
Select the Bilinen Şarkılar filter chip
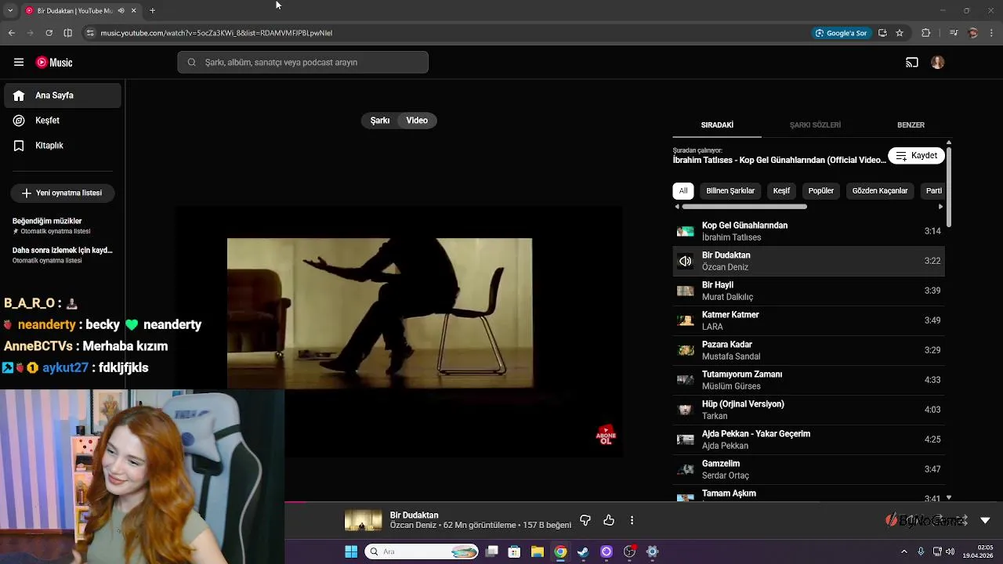click(730, 191)
